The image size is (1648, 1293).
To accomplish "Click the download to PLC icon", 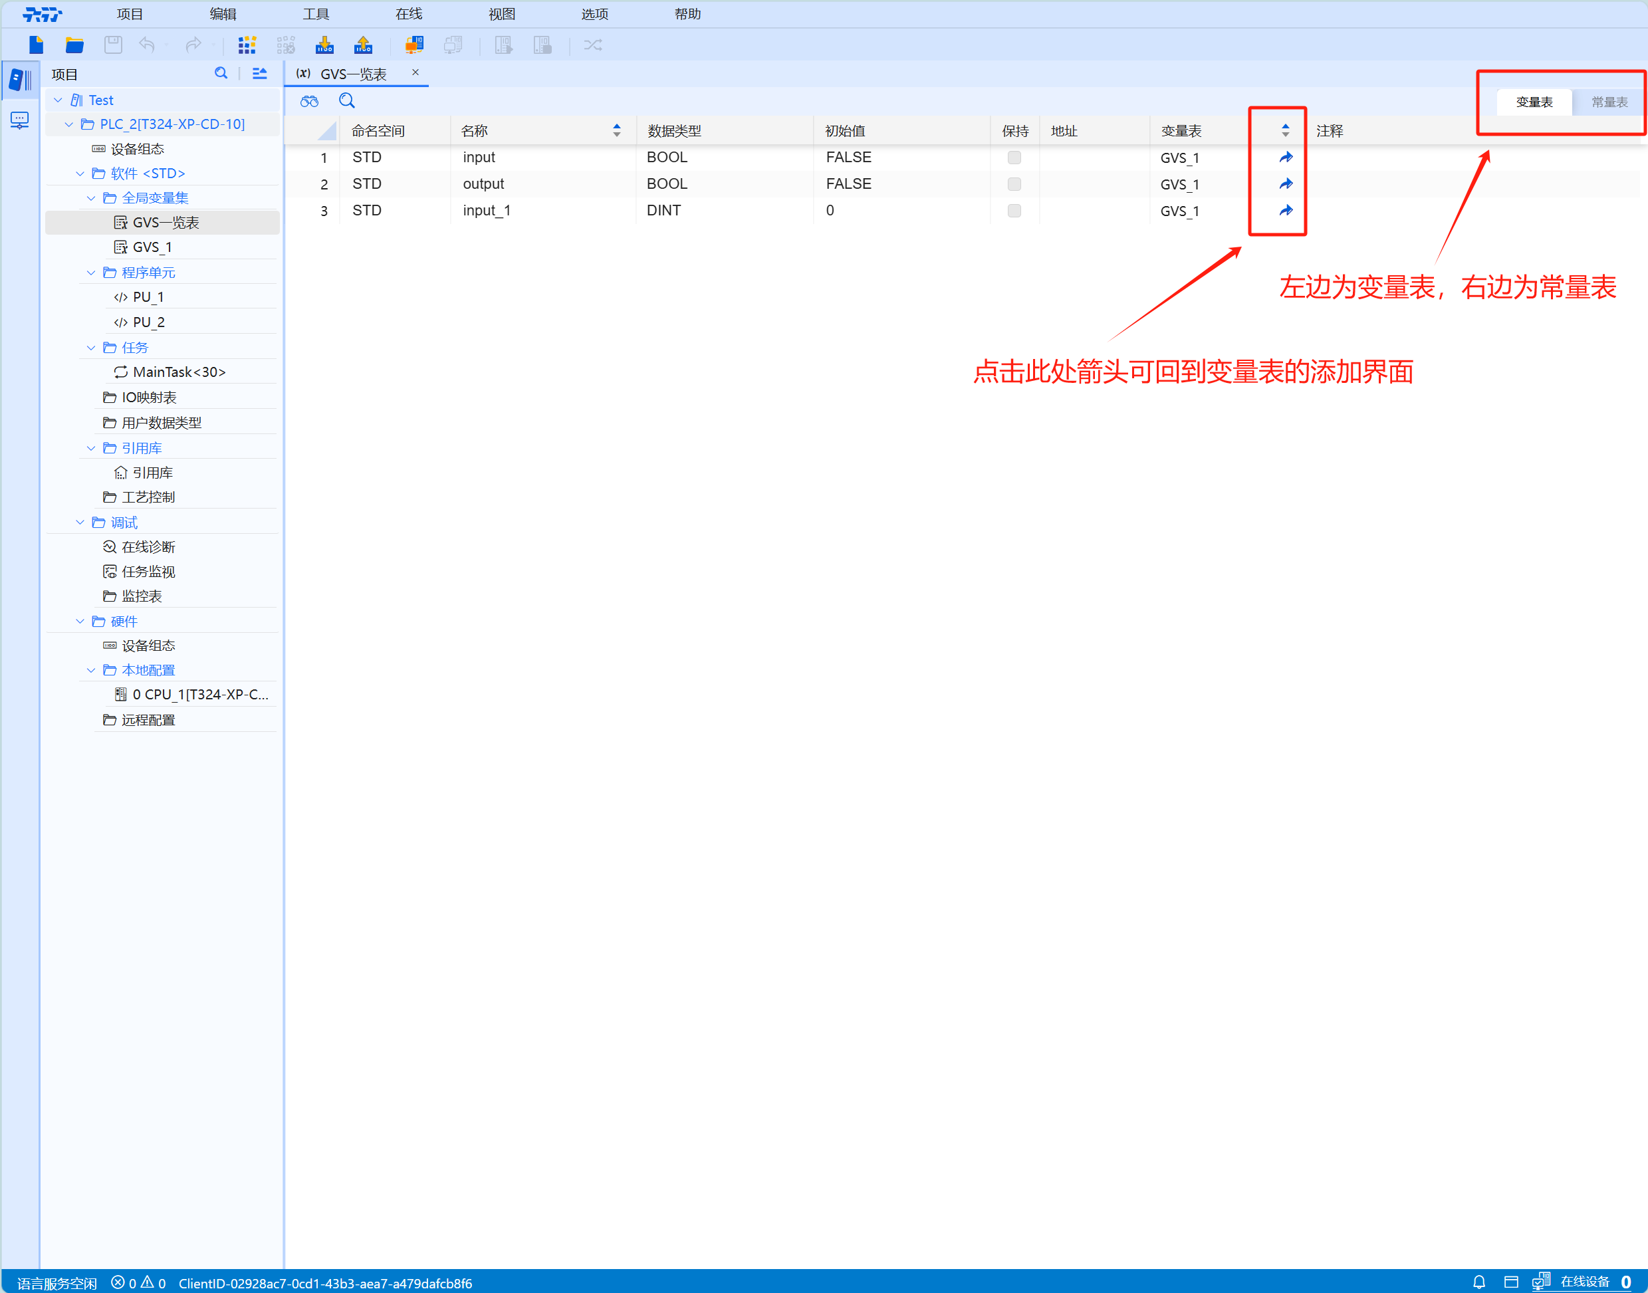I will point(324,45).
